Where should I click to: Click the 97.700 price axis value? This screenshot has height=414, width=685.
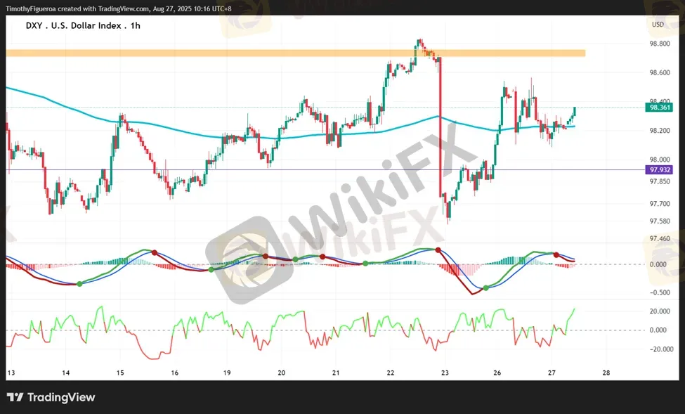click(x=660, y=204)
